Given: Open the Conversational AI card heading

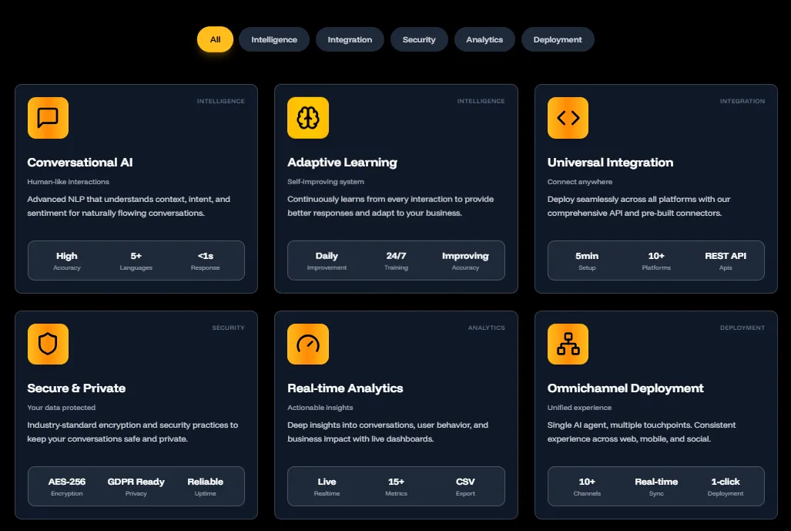Looking at the screenshot, I should (79, 163).
